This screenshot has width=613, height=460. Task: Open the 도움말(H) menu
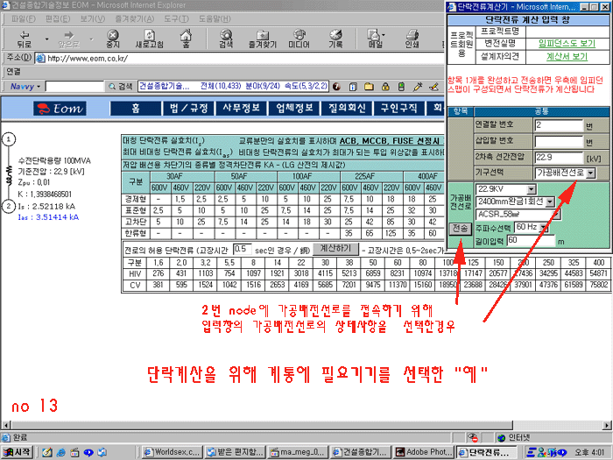tap(215, 18)
